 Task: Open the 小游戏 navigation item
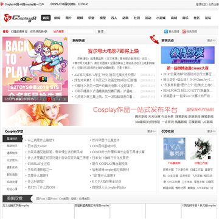161,18
